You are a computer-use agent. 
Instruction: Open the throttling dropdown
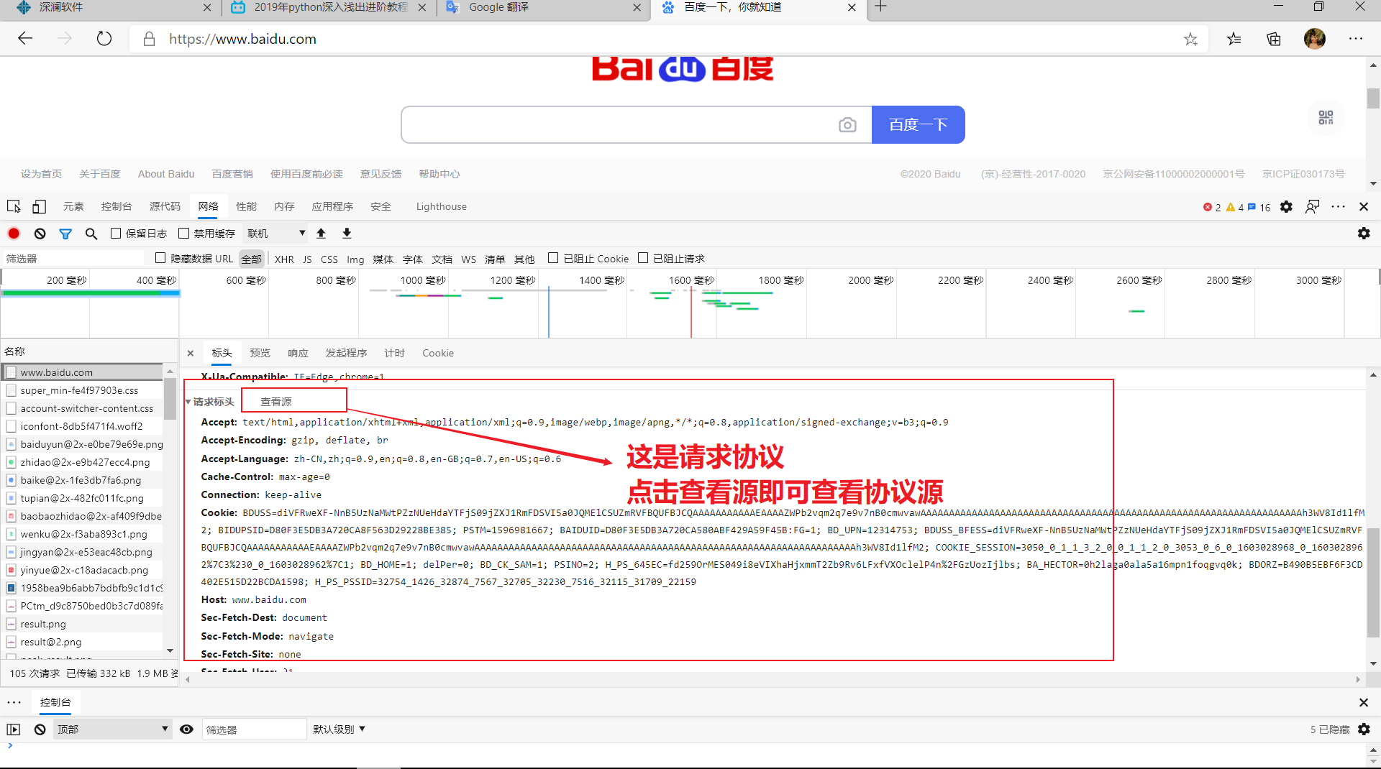tap(276, 234)
